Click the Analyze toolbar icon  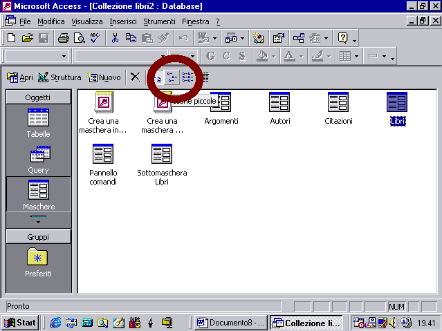(231, 38)
